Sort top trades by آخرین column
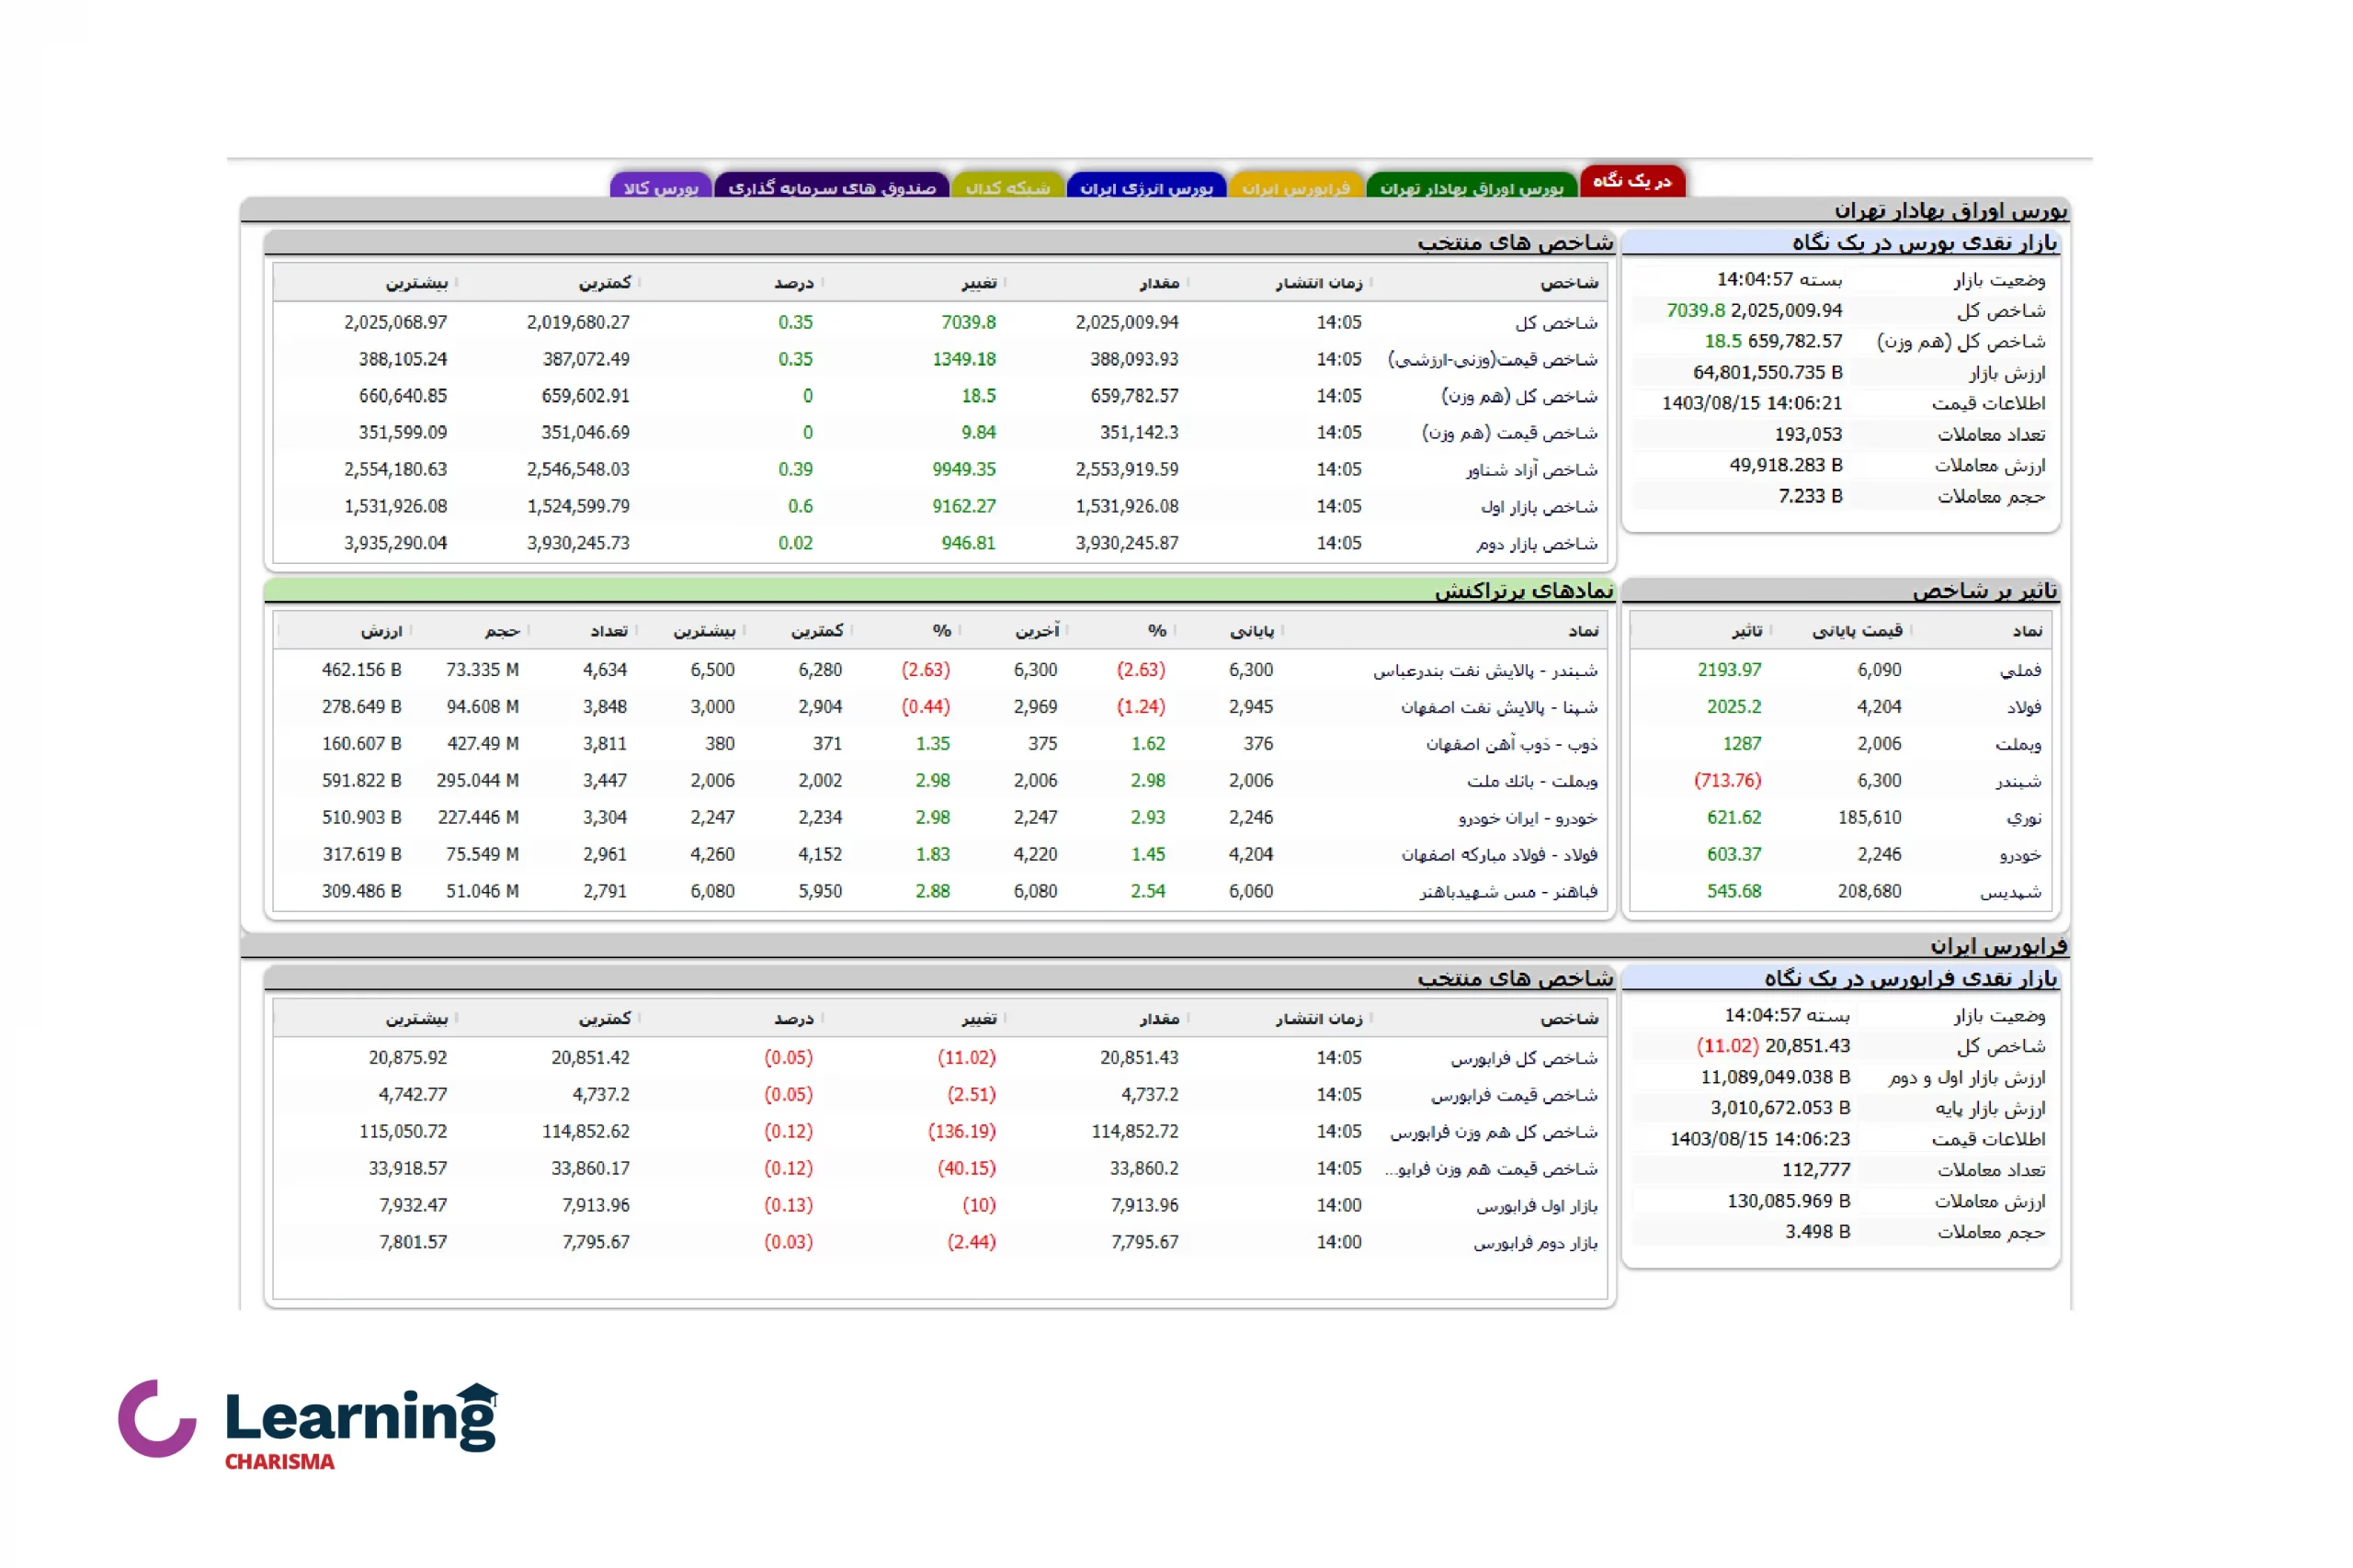Image resolution: width=2353 pixels, height=1568 pixels. pyautogui.click(x=1038, y=631)
